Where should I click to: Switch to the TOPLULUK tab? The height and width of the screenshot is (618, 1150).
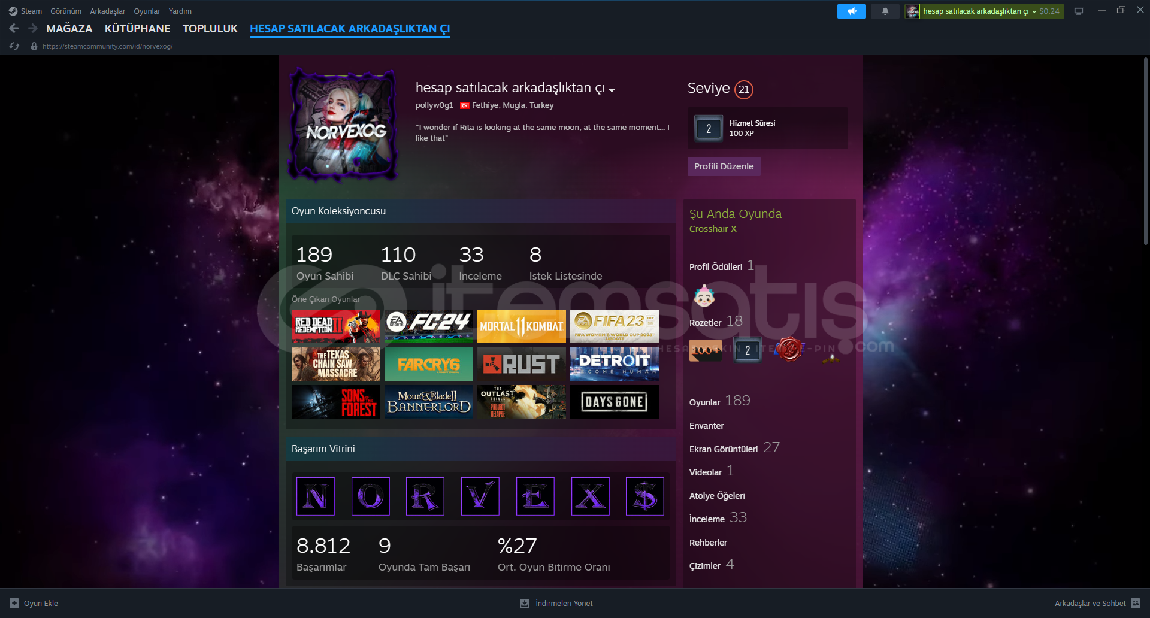pyautogui.click(x=210, y=29)
